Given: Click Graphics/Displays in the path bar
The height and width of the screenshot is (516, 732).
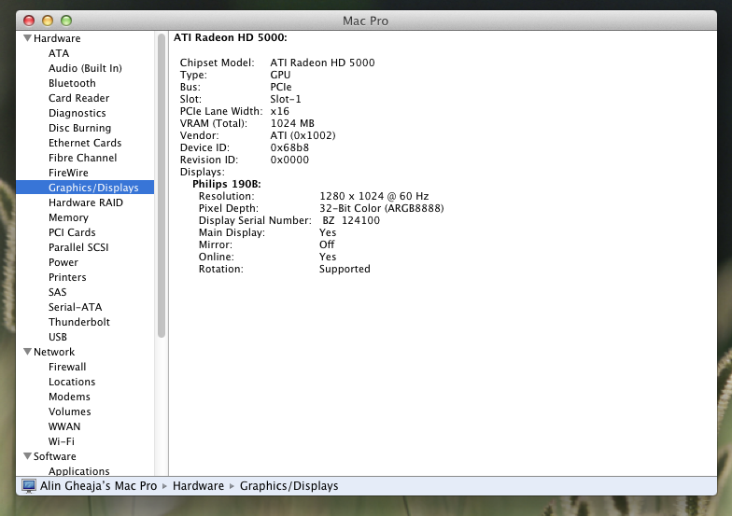Looking at the screenshot, I should 289,485.
